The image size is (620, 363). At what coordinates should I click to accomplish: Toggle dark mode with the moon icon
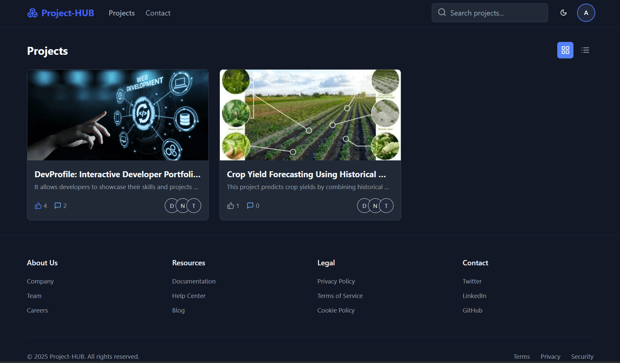tap(564, 13)
